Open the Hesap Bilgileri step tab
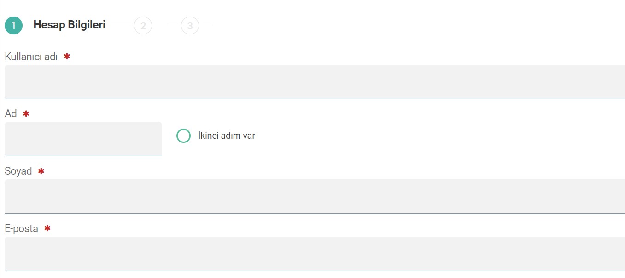Image resolution: width=625 pixels, height=278 pixels. tap(69, 25)
